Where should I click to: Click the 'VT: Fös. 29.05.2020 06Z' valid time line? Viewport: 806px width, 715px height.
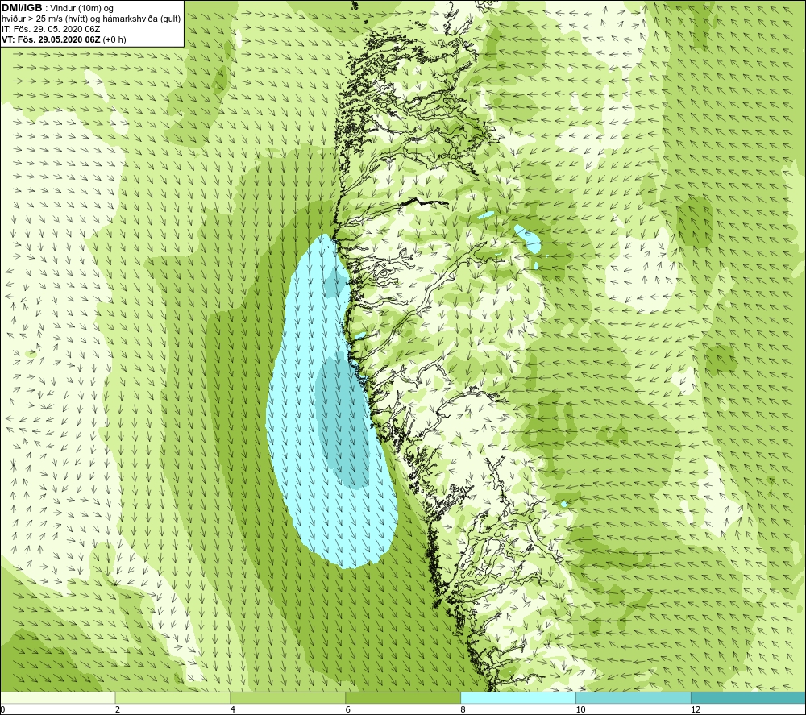point(52,39)
